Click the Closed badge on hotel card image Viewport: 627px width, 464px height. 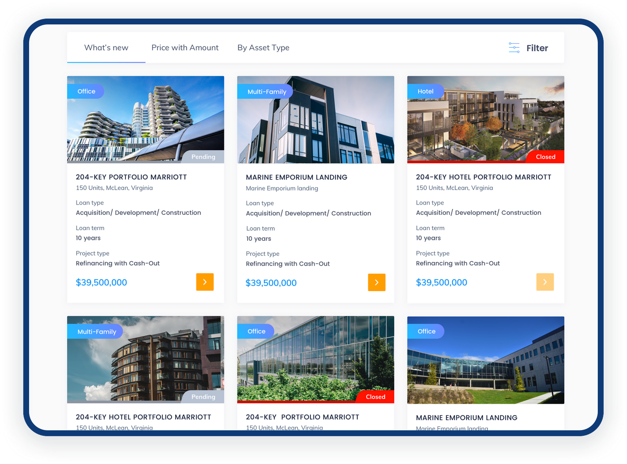pyautogui.click(x=545, y=157)
